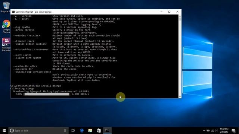Click the '--log <path>' option text

pos(22,27)
